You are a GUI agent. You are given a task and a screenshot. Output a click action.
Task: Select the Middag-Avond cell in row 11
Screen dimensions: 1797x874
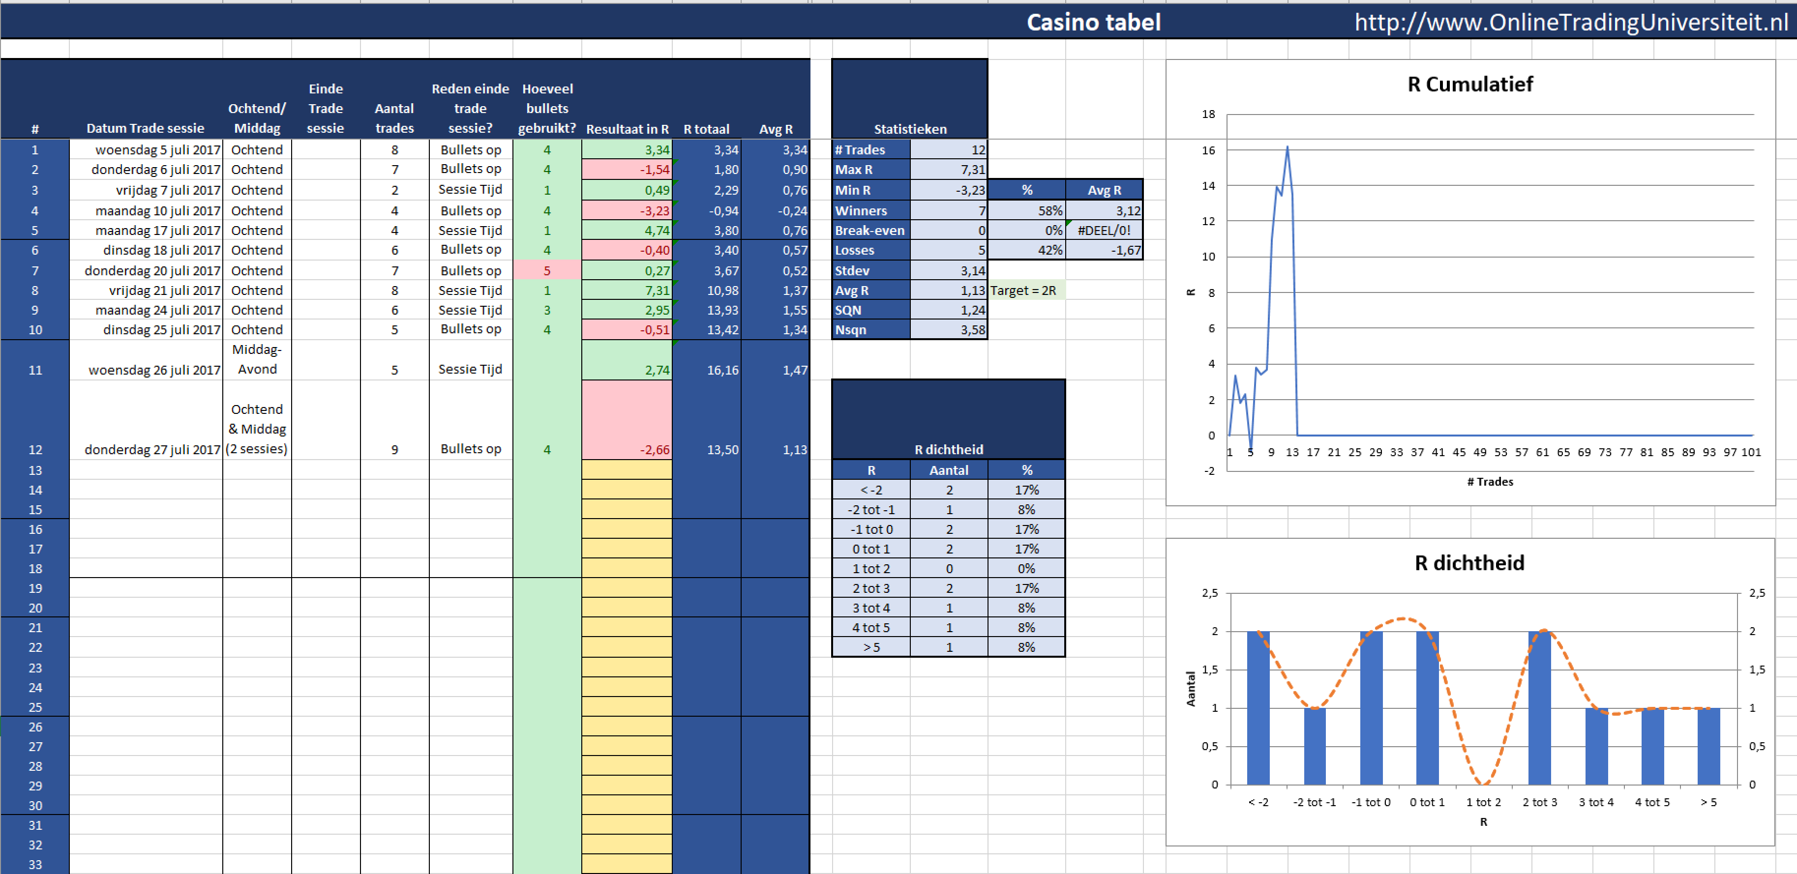pos(257,360)
